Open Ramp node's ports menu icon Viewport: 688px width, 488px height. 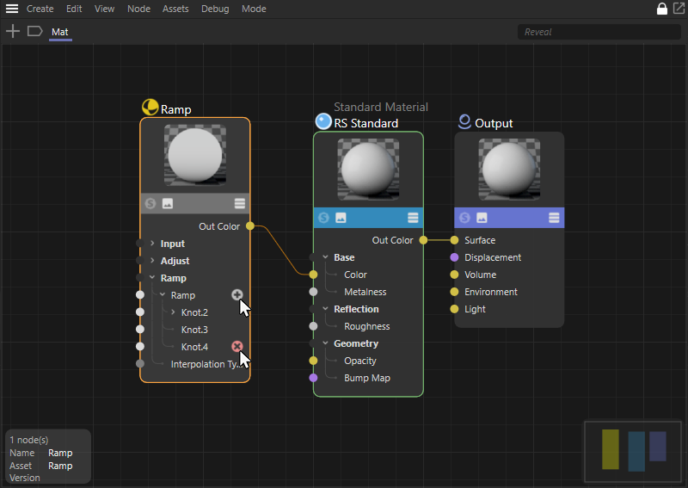click(240, 203)
